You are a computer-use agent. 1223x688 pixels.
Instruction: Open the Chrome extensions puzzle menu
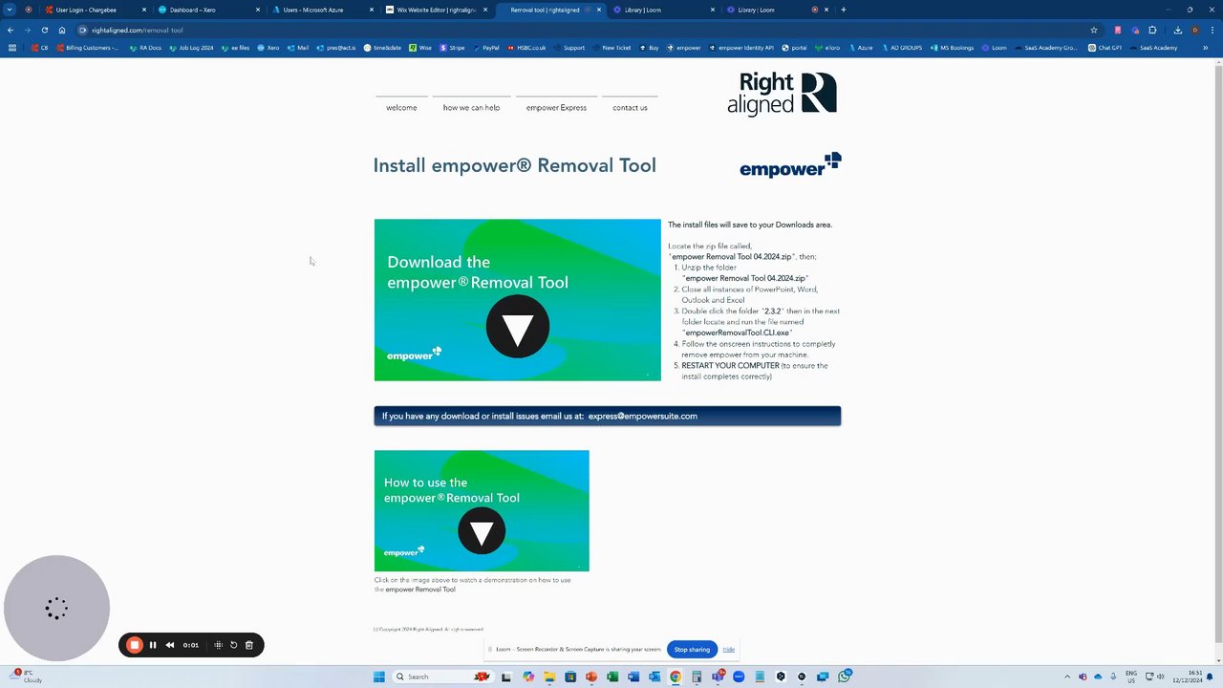point(1152,30)
